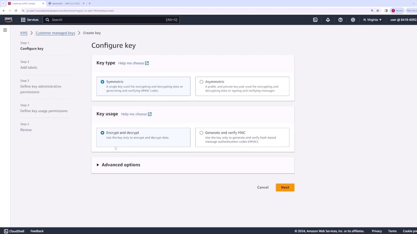
Task: Switch to the AWS CLI browser tab
Action: (x=66, y=3)
